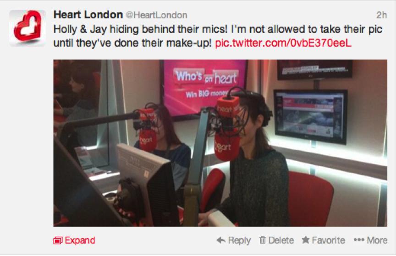
Task: Open the More options menu label
Action: (x=377, y=240)
